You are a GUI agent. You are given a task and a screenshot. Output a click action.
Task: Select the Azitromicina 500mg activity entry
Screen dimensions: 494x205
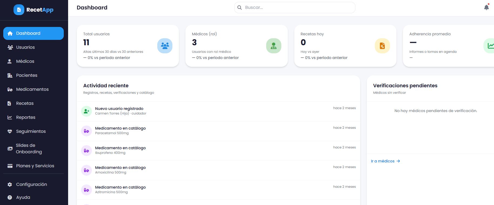tap(218, 190)
